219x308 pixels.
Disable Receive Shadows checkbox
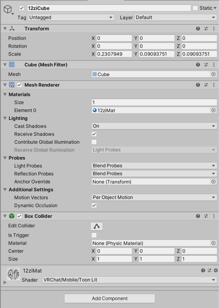pos(94,134)
